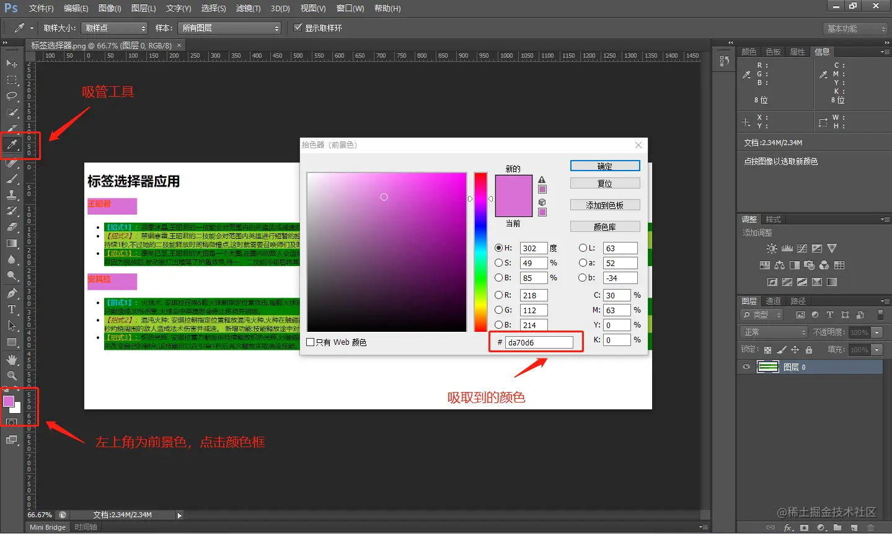Select the Spot Healing Brush tool
The width and height of the screenshot is (892, 534).
coord(12,162)
